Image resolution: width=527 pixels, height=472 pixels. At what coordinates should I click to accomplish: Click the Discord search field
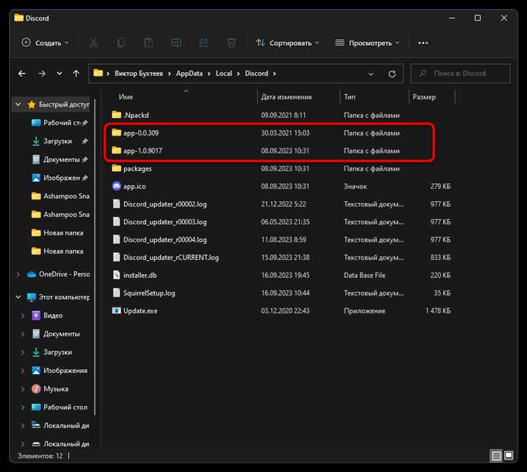click(460, 74)
